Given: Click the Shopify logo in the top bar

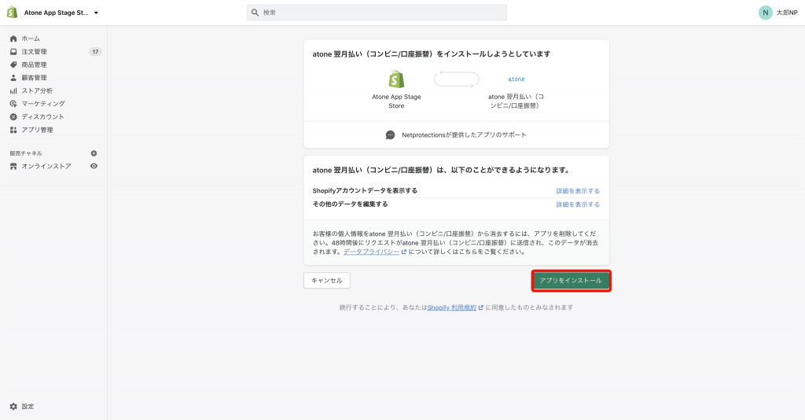Looking at the screenshot, I should pyautogui.click(x=12, y=13).
